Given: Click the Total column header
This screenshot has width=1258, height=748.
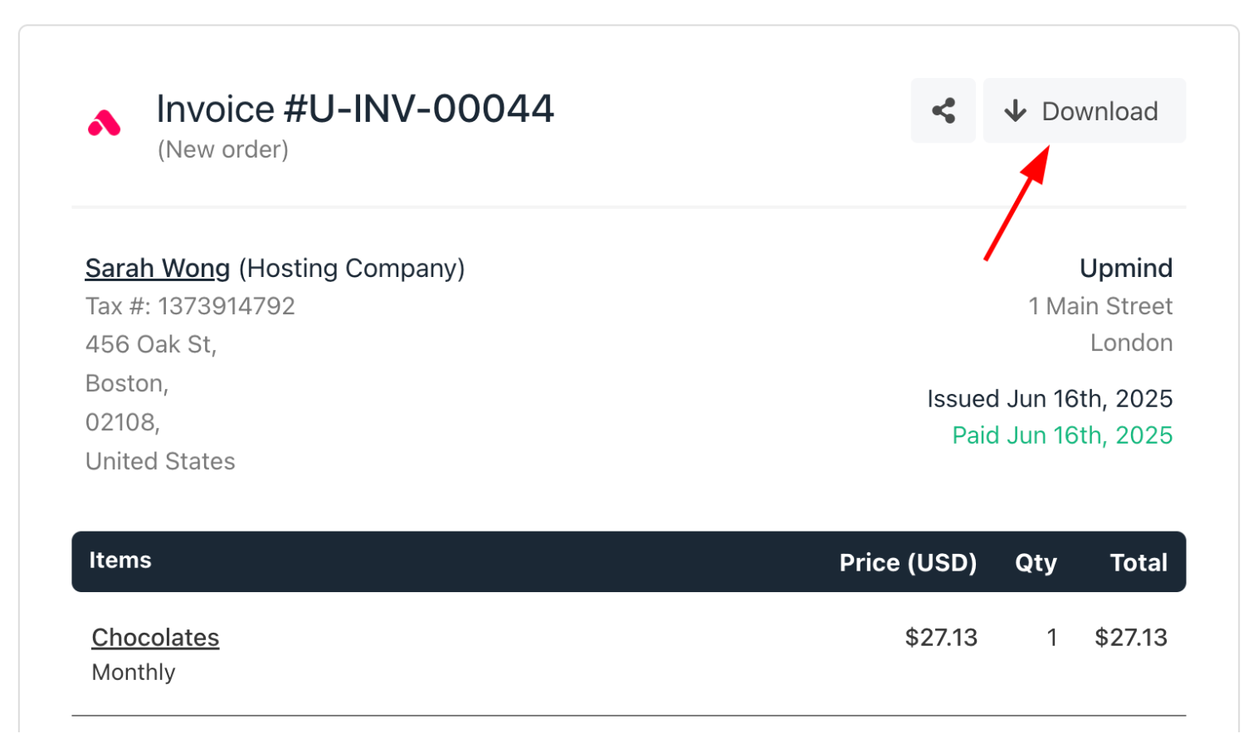Looking at the screenshot, I should [1139, 562].
